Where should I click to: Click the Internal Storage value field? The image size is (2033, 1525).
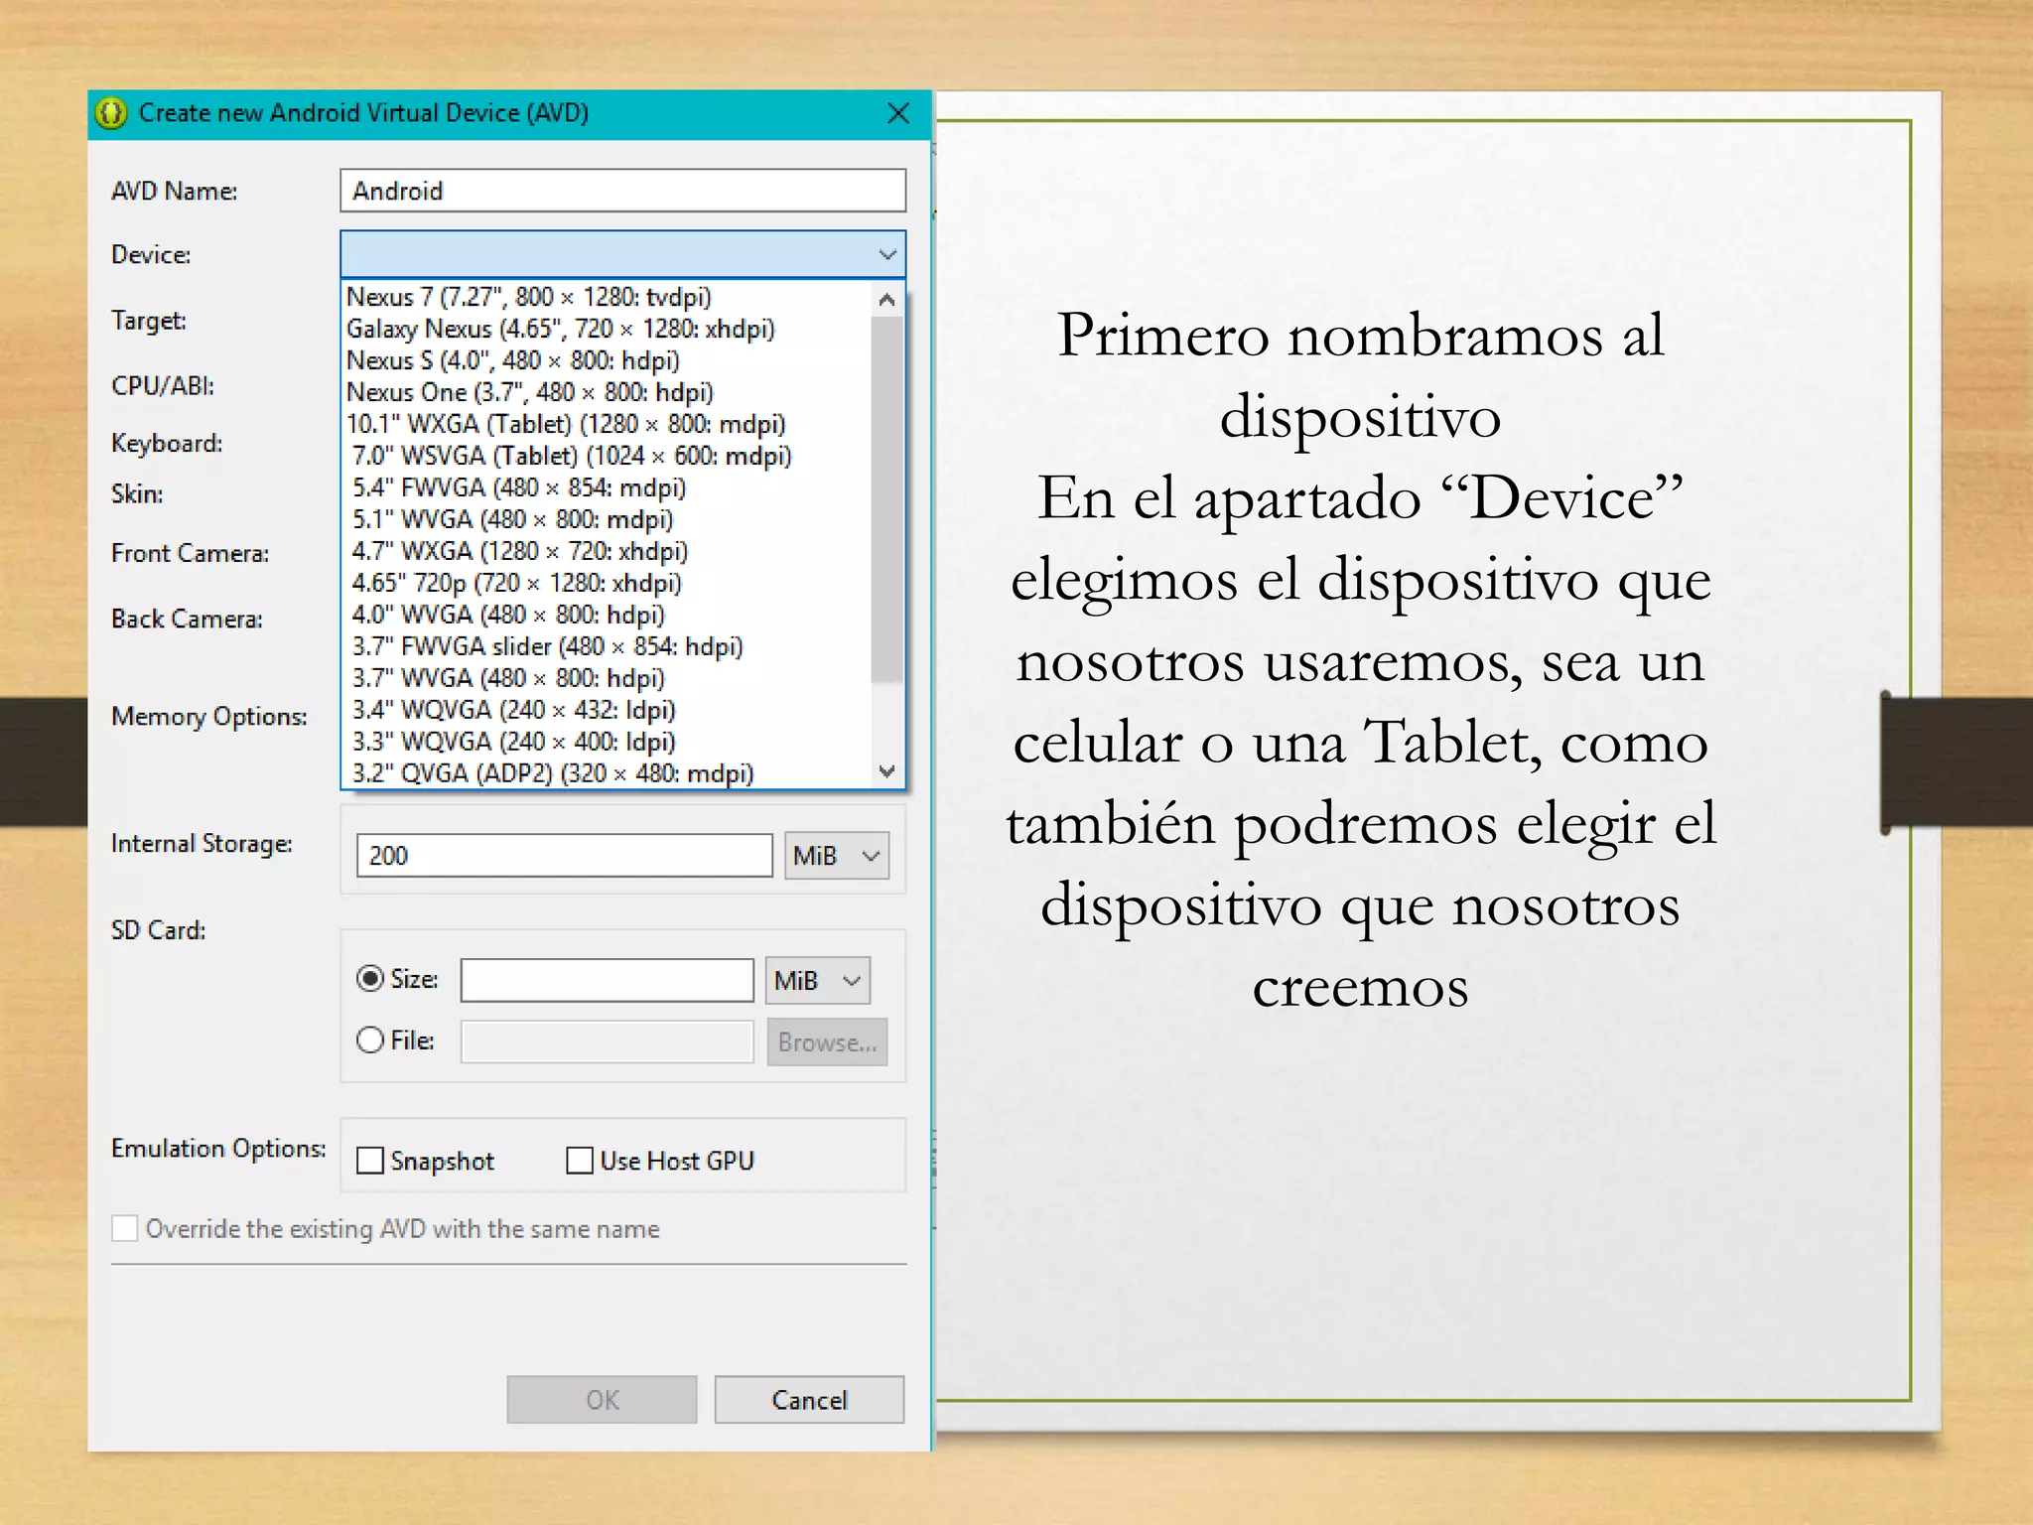564,855
